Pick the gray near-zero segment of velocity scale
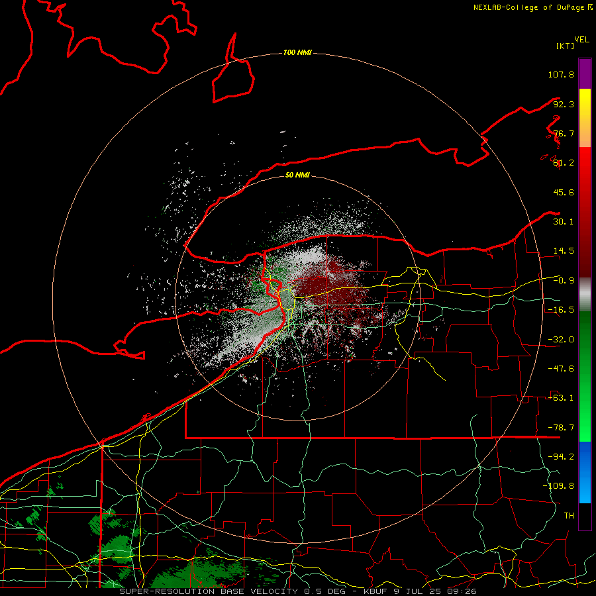Screen dimensions: 596x596 585,294
